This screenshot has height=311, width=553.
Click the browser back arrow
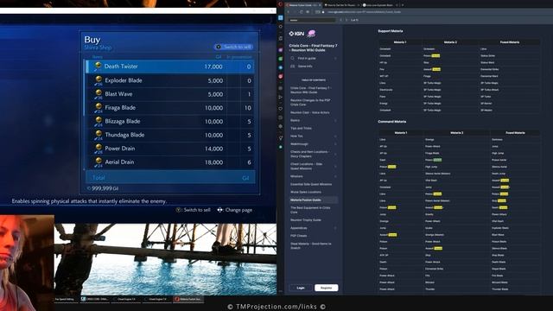(289, 12)
